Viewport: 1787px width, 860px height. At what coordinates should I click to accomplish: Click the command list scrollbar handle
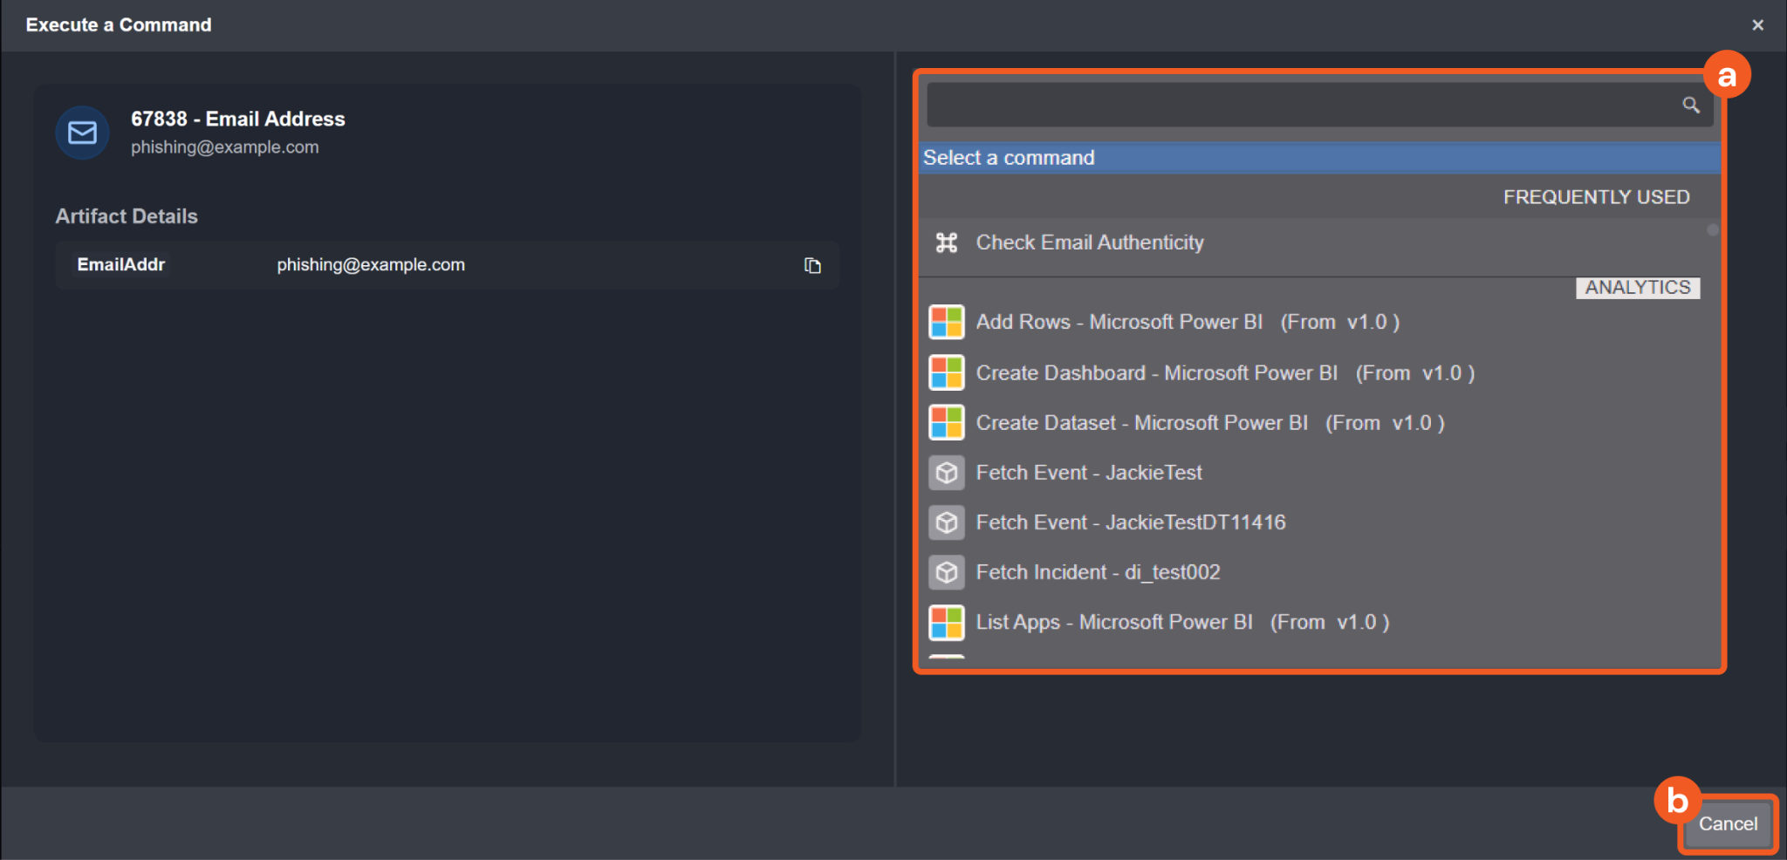[x=1712, y=230]
